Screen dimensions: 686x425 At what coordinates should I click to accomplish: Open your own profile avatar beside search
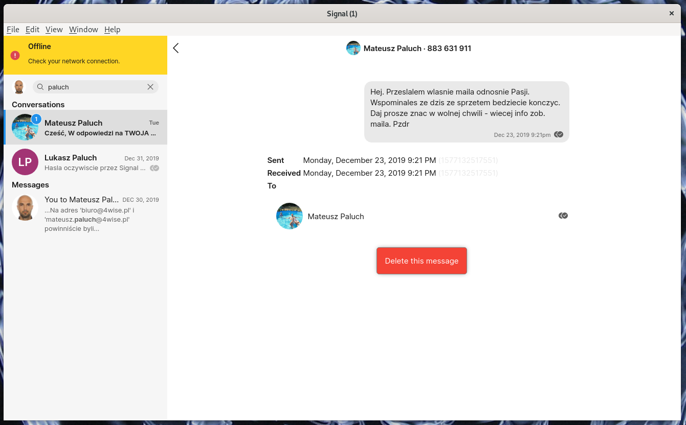(19, 87)
